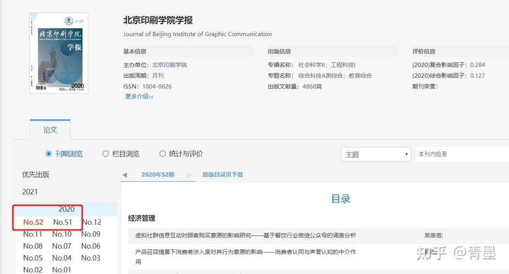Viewport: 509px width, 274px height.
Task: Click the 目录 heading
Action: tap(341, 199)
